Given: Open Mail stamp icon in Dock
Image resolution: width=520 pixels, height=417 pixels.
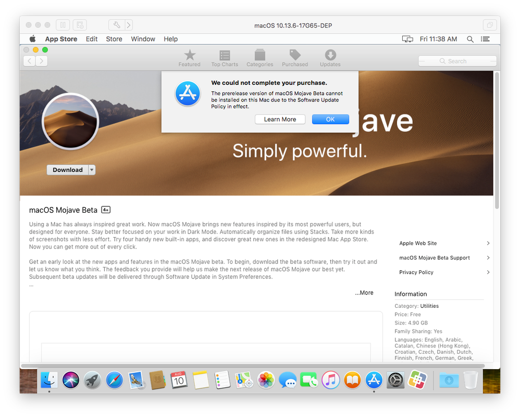Looking at the screenshot, I should tap(136, 380).
